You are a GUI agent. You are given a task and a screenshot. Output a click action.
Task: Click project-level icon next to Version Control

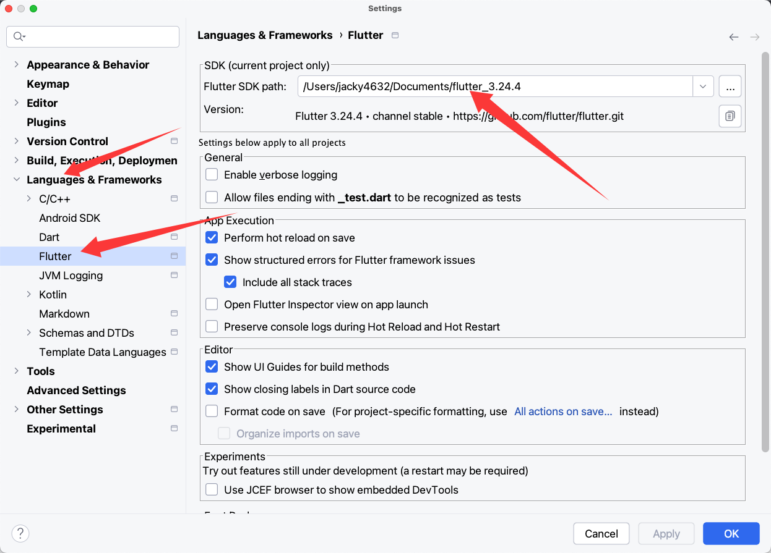(x=174, y=141)
